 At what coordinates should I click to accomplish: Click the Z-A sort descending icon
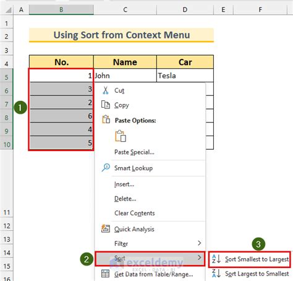click(x=216, y=273)
